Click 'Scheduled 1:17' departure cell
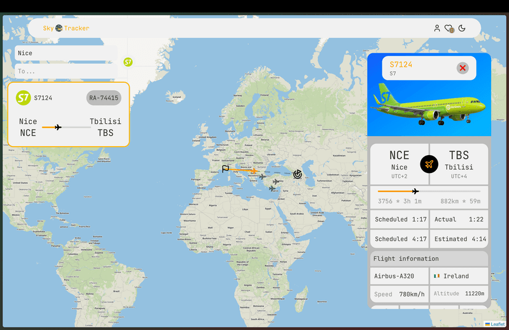Viewport: 509px width, 330px height. [x=400, y=219]
